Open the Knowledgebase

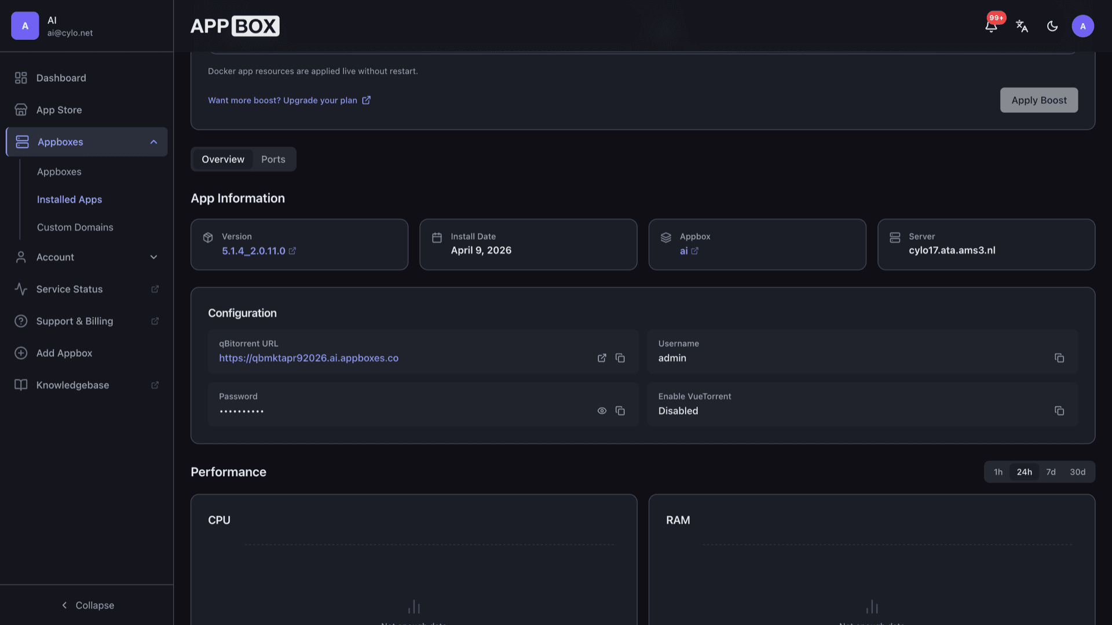pyautogui.click(x=87, y=385)
